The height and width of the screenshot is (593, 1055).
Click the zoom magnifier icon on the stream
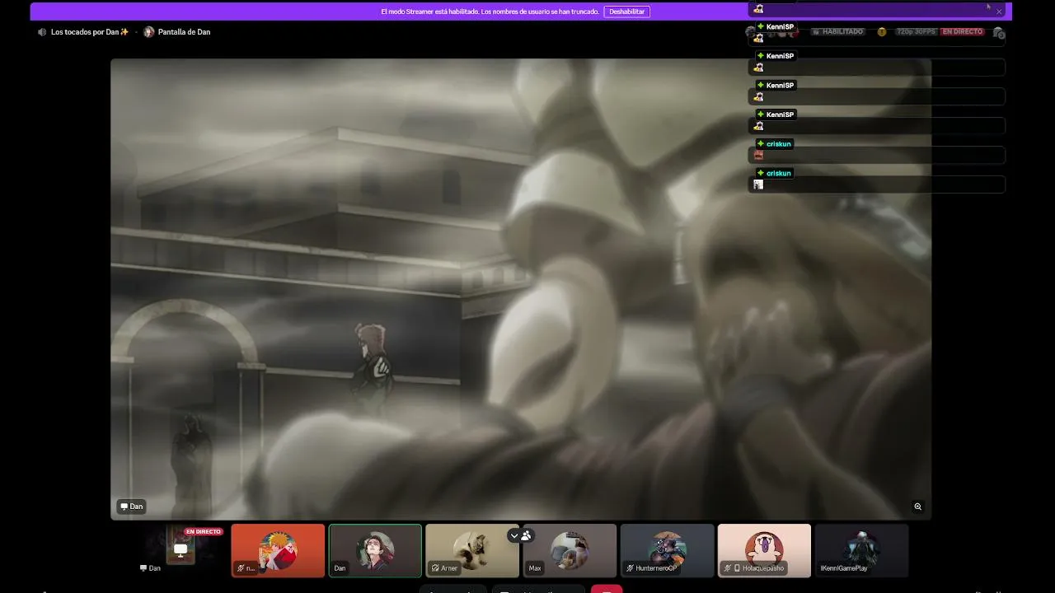(x=917, y=507)
